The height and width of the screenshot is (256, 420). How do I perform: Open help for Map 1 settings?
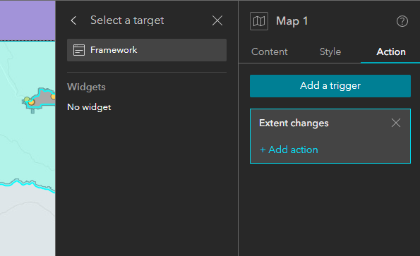(402, 21)
